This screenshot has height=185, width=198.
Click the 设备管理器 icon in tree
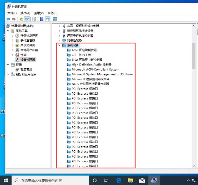tap(17, 60)
